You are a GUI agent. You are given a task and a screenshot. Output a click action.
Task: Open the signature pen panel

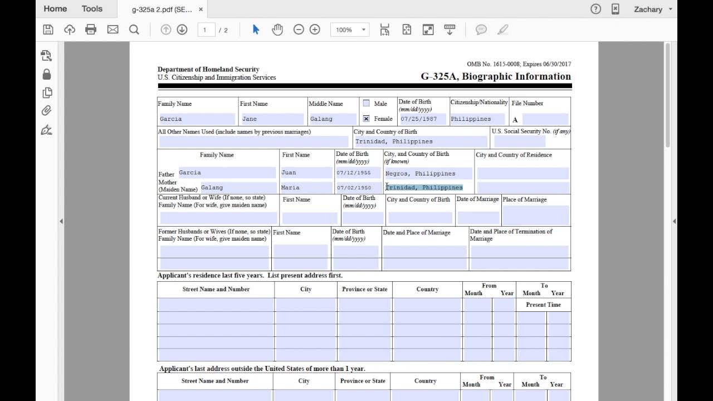point(46,130)
